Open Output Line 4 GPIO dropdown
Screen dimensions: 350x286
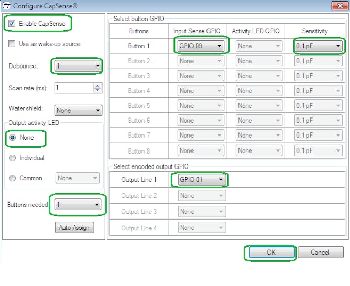(201, 228)
